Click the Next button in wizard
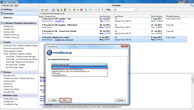This screenshot has height=110, width=194. pyautogui.click(x=65, y=100)
